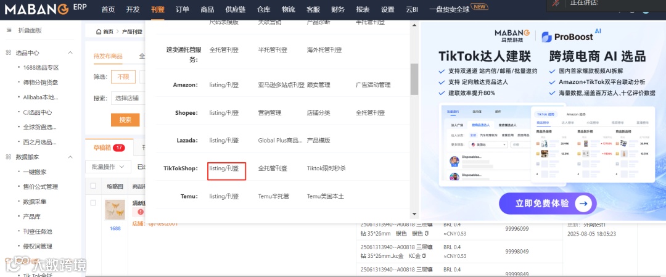Open Amazon 广告活动管理 link
The image size is (666, 277).
click(x=373, y=85)
